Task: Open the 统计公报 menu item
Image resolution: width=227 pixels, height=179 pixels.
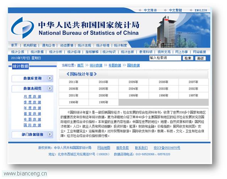Action: 18,52
